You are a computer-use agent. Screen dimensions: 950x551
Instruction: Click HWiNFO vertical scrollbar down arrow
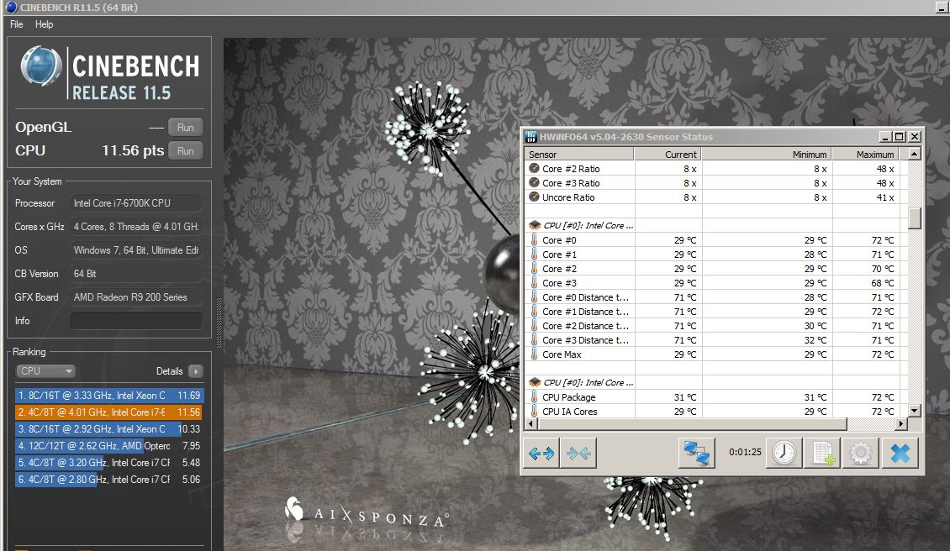[914, 411]
